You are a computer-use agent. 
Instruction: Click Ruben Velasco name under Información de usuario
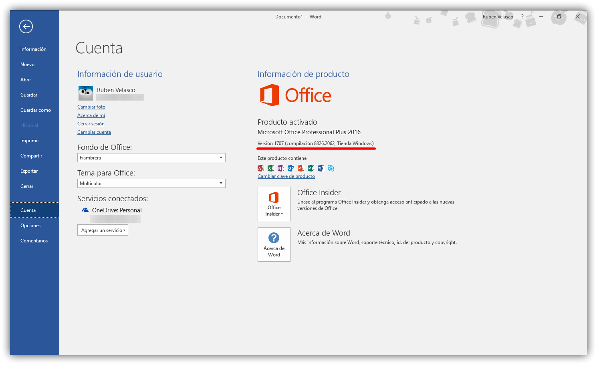click(x=116, y=90)
